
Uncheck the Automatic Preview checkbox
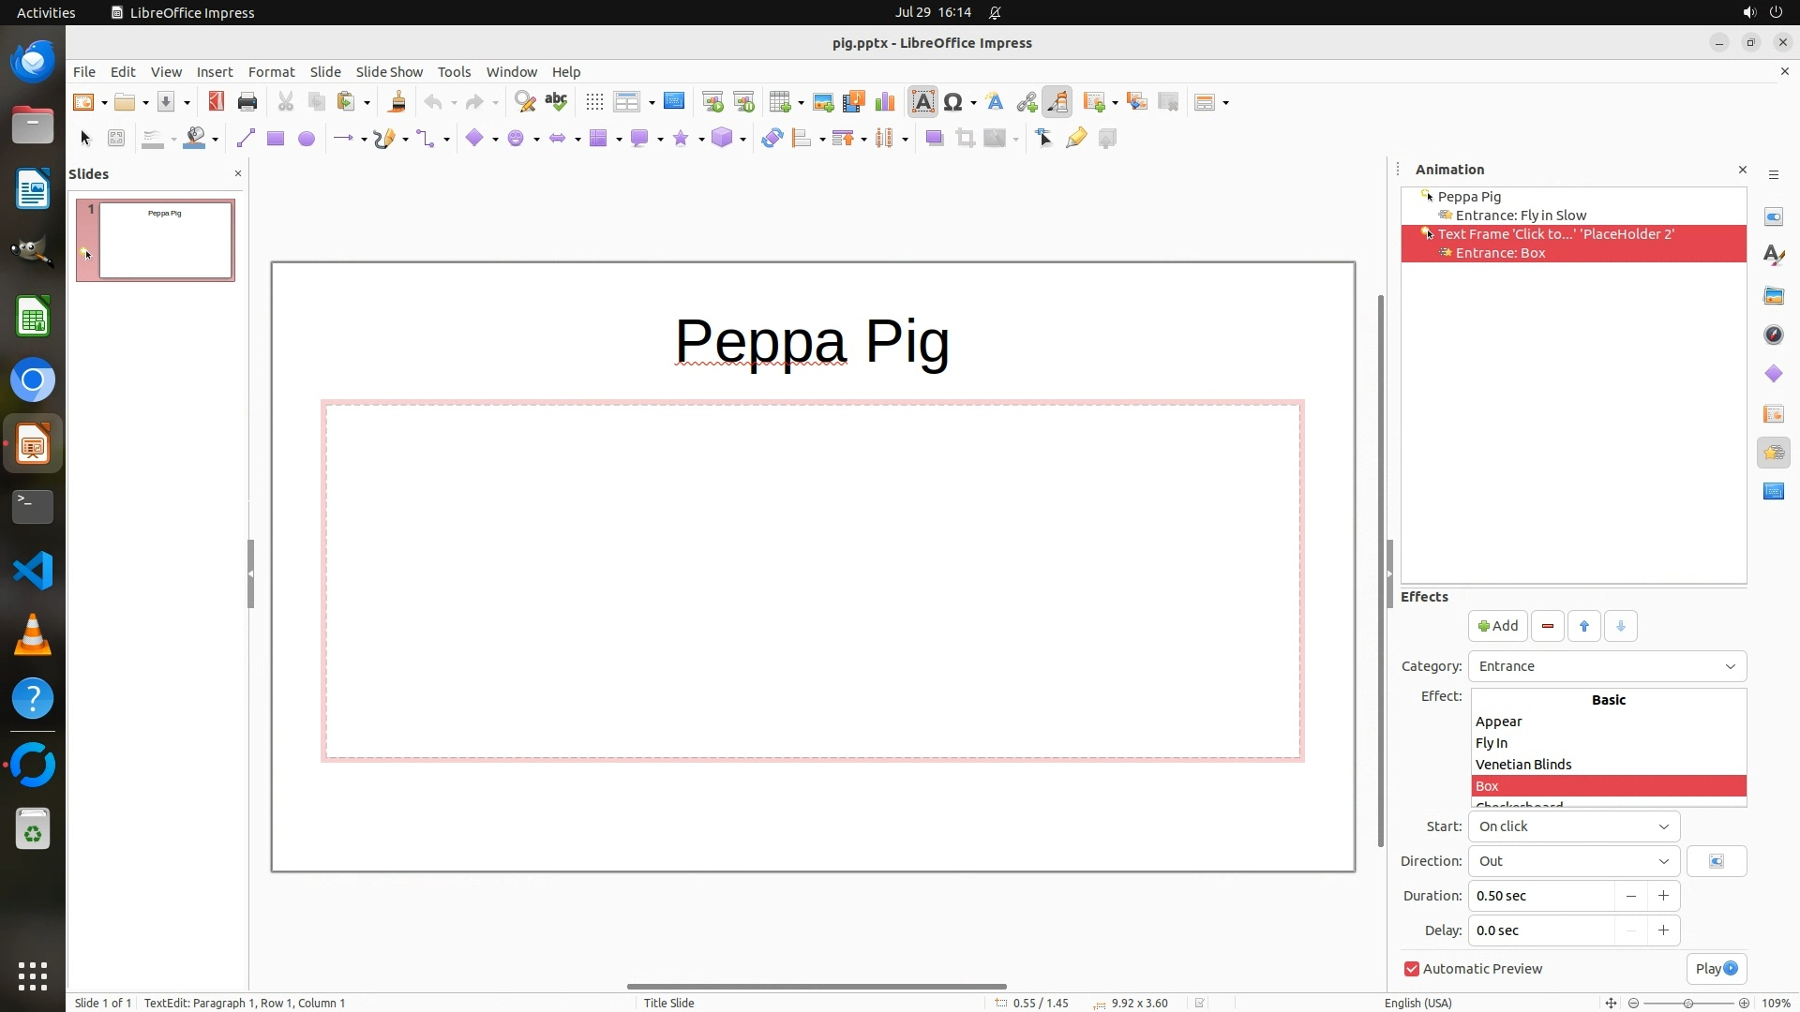(x=1412, y=969)
